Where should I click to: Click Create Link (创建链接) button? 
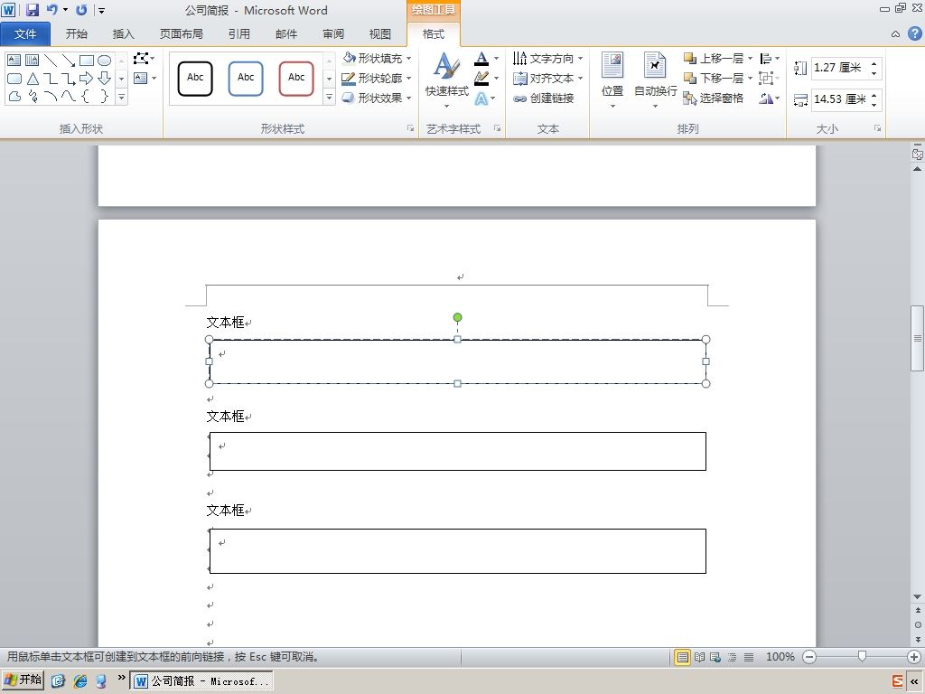tap(543, 98)
